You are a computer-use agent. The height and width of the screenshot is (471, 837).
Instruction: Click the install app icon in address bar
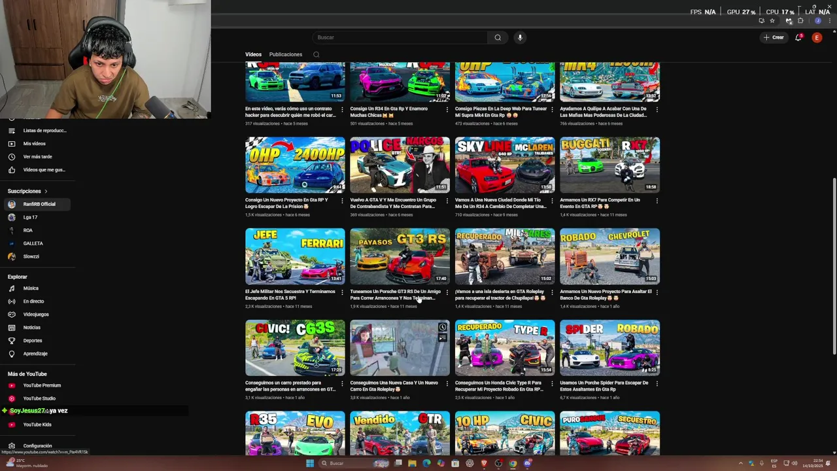(x=761, y=21)
